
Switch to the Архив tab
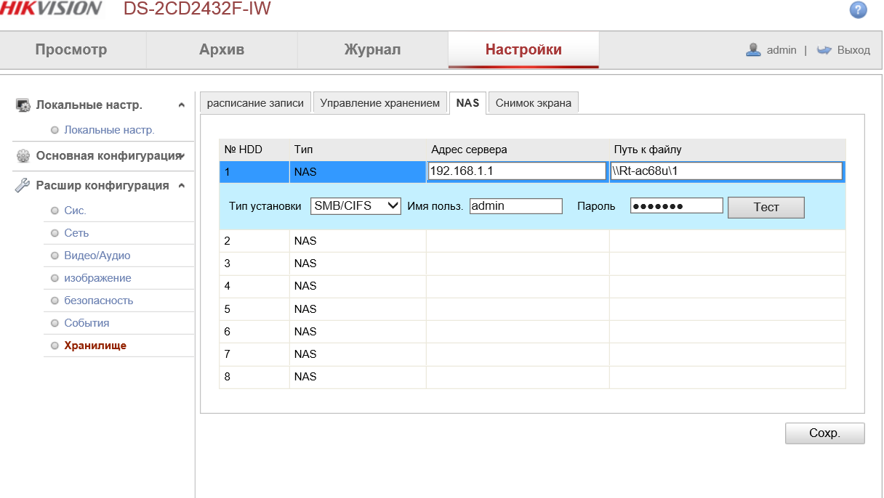coord(222,50)
